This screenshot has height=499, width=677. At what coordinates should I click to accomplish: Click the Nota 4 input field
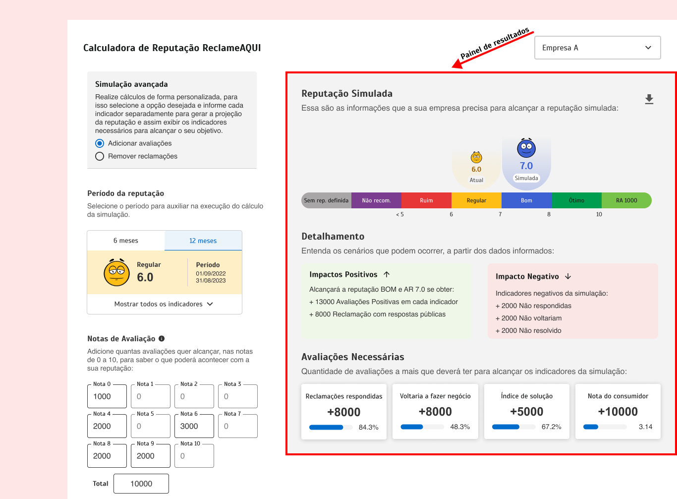(x=107, y=426)
